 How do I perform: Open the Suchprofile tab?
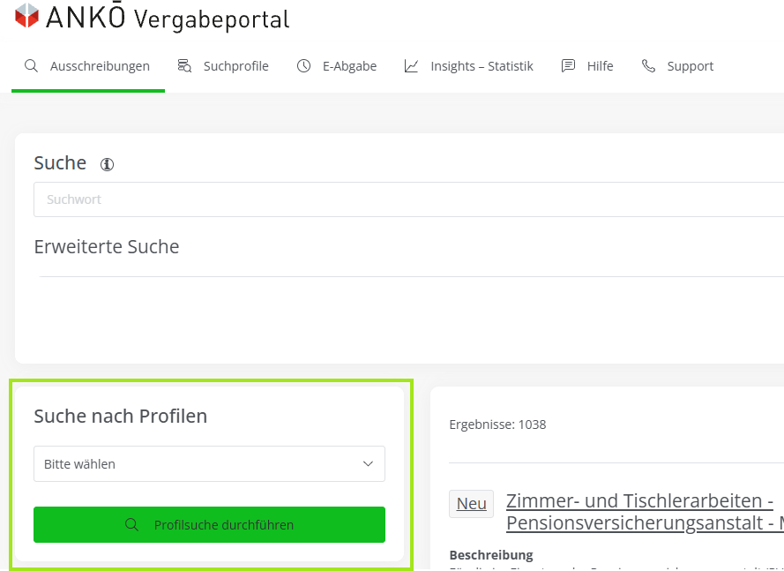[235, 66]
